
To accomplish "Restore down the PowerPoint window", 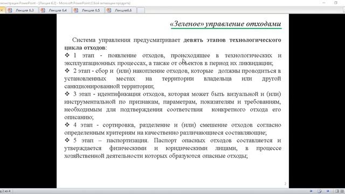I will 336,3.
